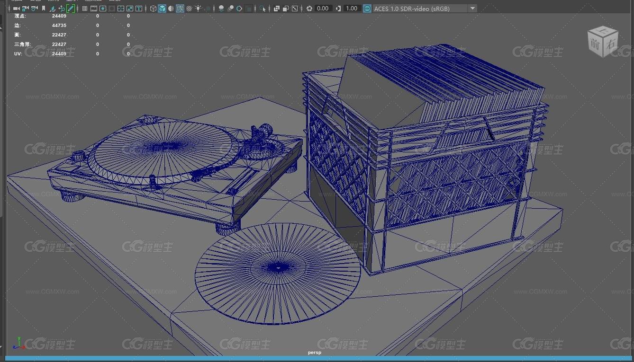Toggle viewport Grid display
This screenshot has width=634, height=362.
pyautogui.click(x=85, y=9)
